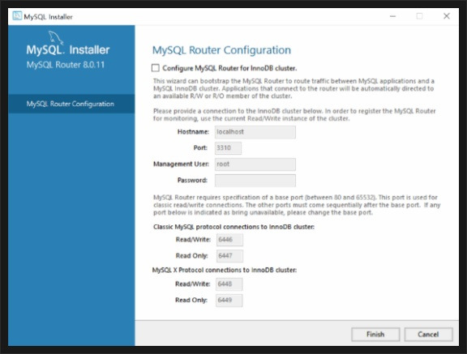This screenshot has width=467, height=354.
Task: Select MySQL Router Configuration sidebar step
Action: (71, 104)
